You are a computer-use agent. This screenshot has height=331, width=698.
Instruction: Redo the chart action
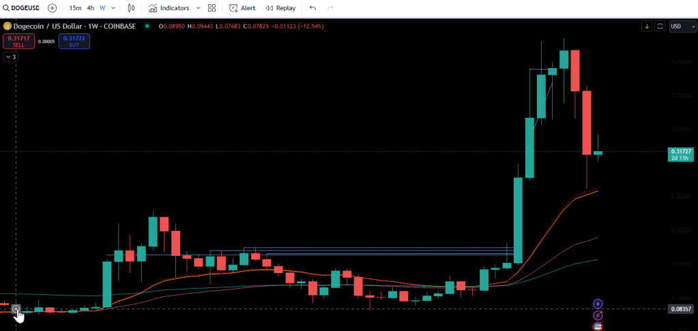coord(330,8)
